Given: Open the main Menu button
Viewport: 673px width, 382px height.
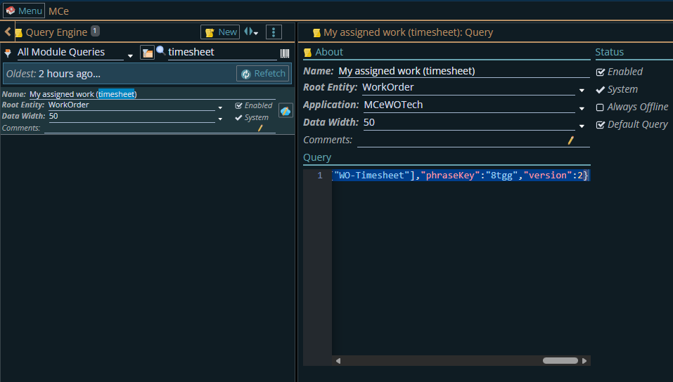Looking at the screenshot, I should tap(24, 11).
